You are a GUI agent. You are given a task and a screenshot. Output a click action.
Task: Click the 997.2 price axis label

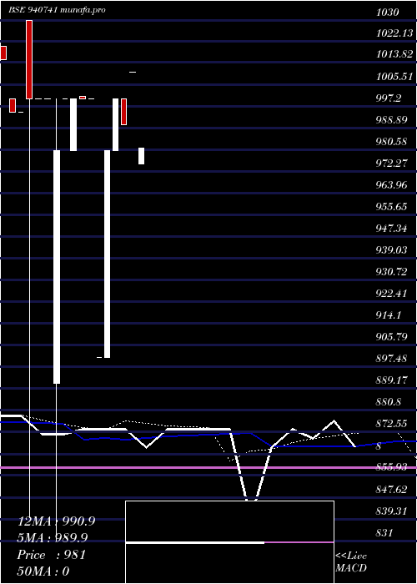[389, 98]
